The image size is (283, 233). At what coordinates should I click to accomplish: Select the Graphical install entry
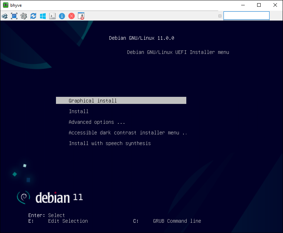coord(121,100)
